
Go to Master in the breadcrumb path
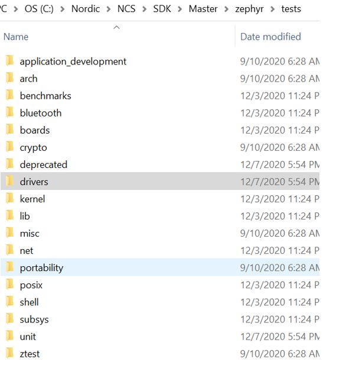pos(203,9)
